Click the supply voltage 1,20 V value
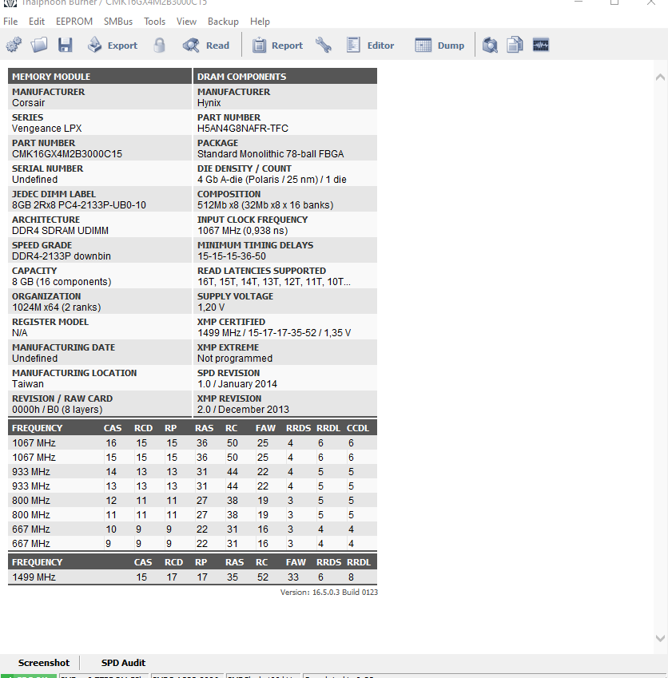Image resolution: width=668 pixels, height=678 pixels. click(x=211, y=307)
